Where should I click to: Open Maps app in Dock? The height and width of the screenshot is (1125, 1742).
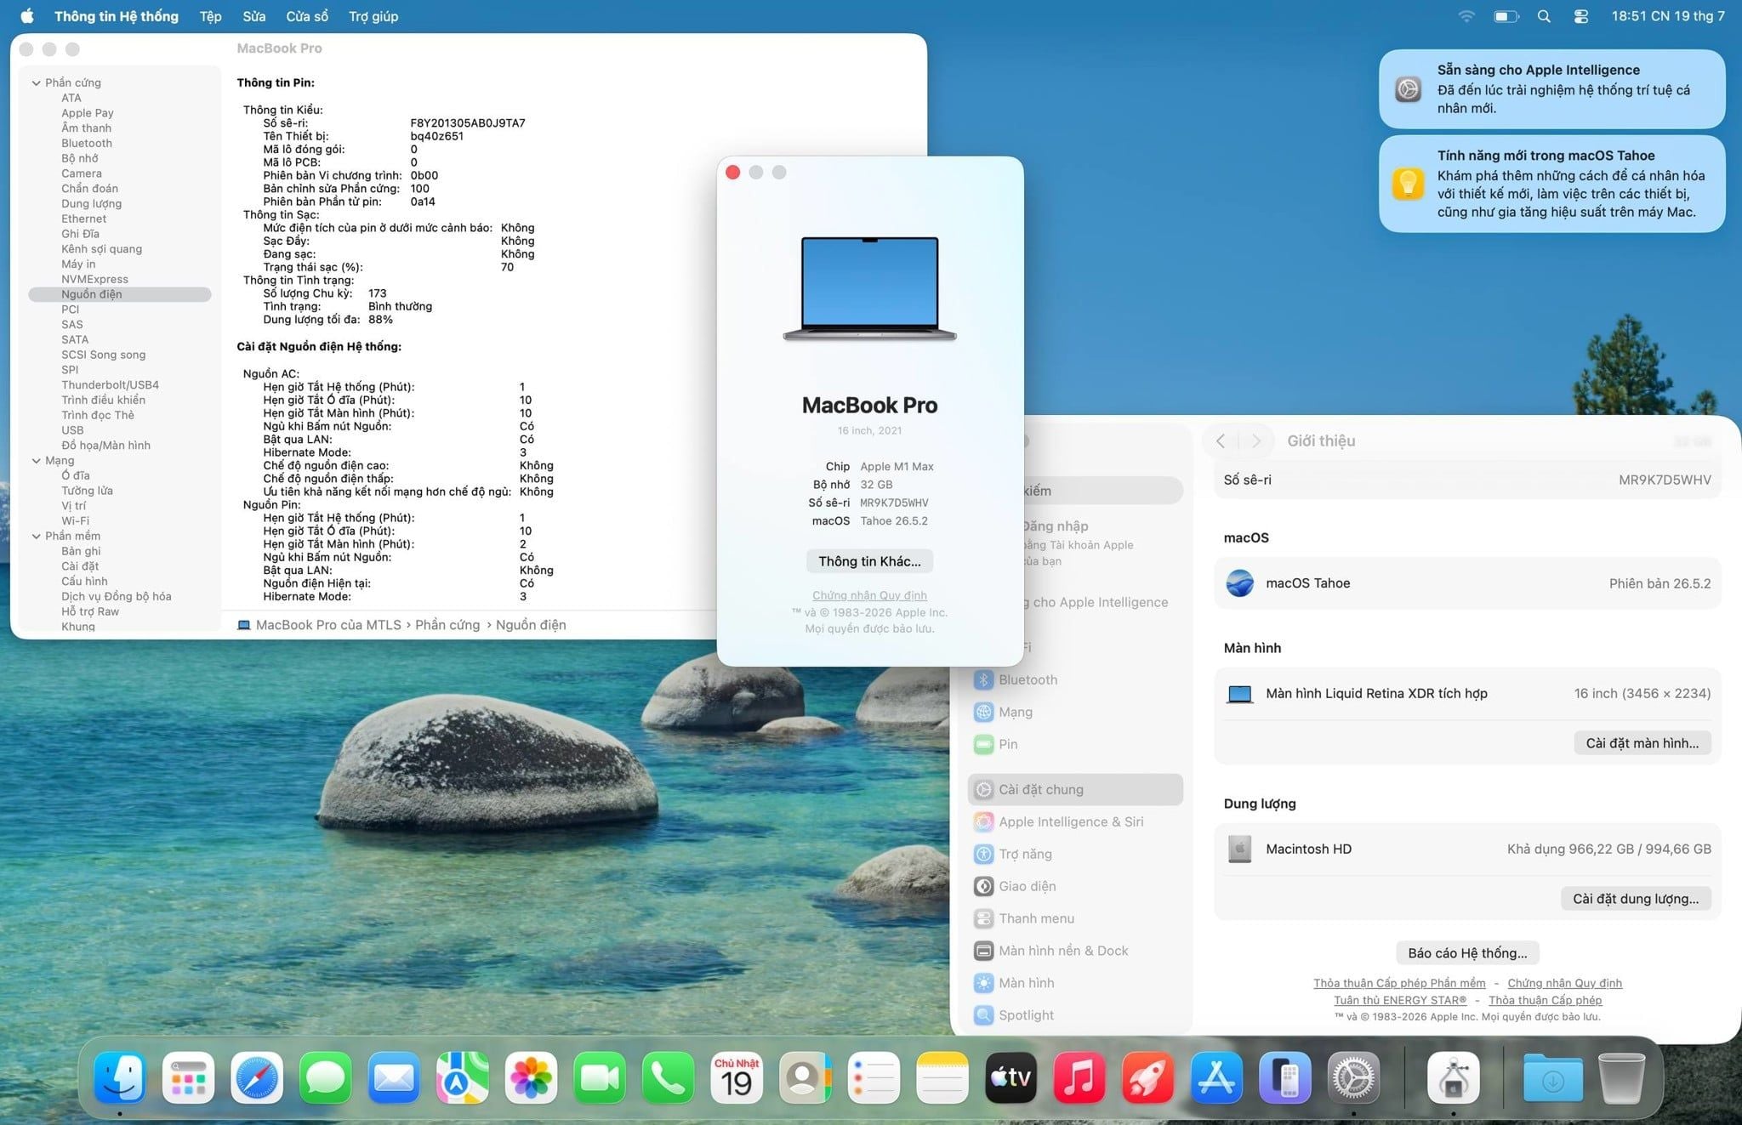[x=463, y=1078]
